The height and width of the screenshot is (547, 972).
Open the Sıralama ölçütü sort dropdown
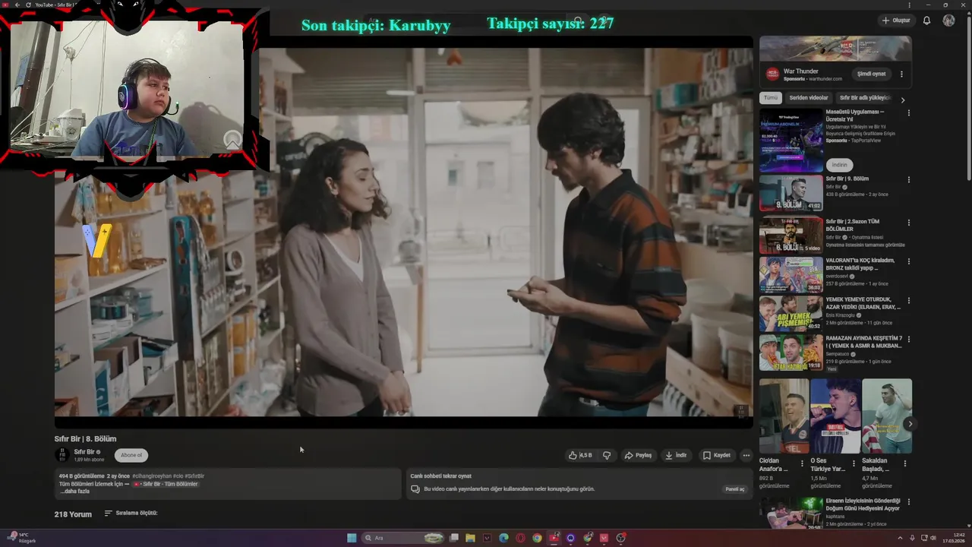(x=131, y=514)
